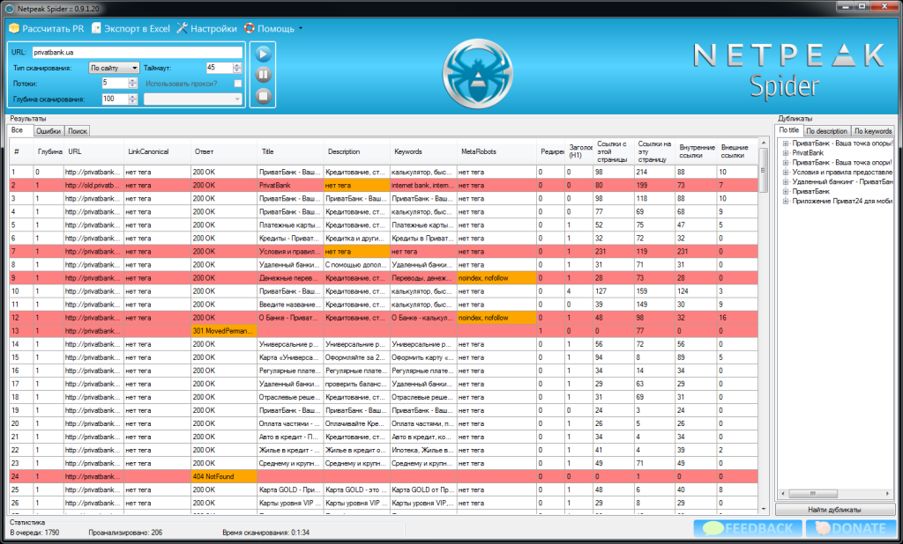This screenshot has height=544, width=903.
Task: Start scanning with the play button
Action: [263, 53]
